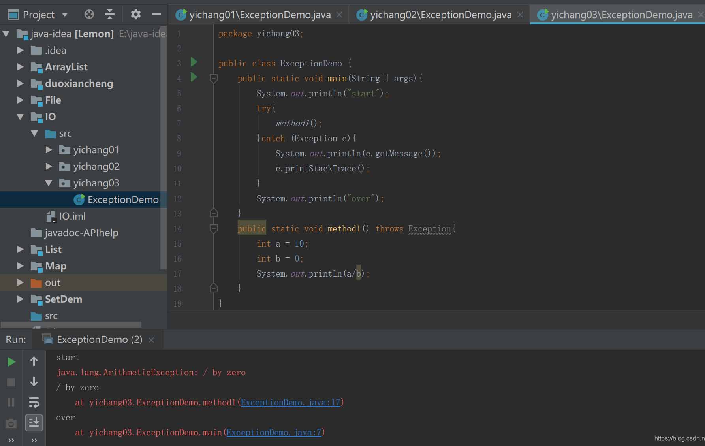Screen dimensions: 705x446
Task: Collapse the IO src folder
Action: click(x=35, y=134)
